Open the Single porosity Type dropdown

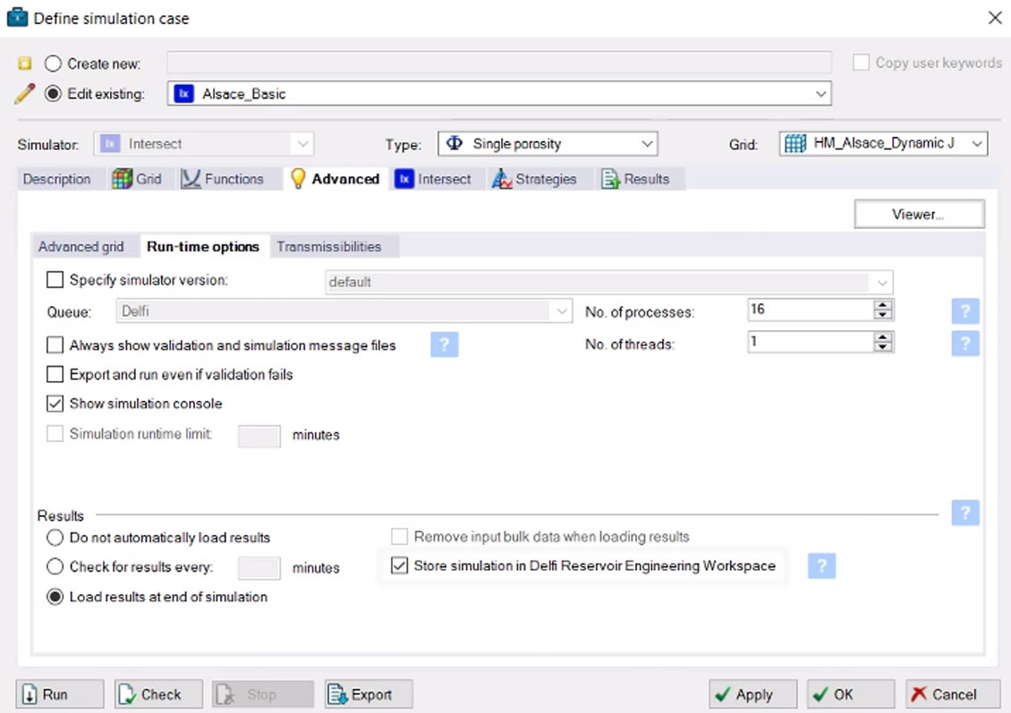(648, 143)
